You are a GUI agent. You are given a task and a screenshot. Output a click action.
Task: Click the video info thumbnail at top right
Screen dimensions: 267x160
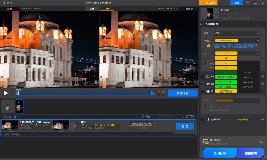point(210,13)
